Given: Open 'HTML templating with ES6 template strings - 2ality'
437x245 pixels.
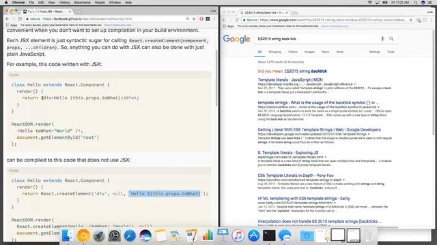Looking at the screenshot, I should coord(304,198).
